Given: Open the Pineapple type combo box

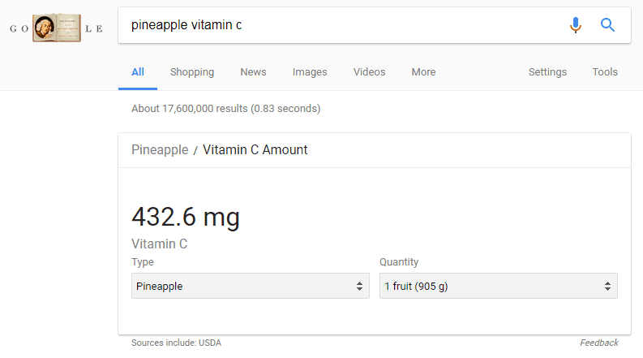Looking at the screenshot, I should click(251, 286).
